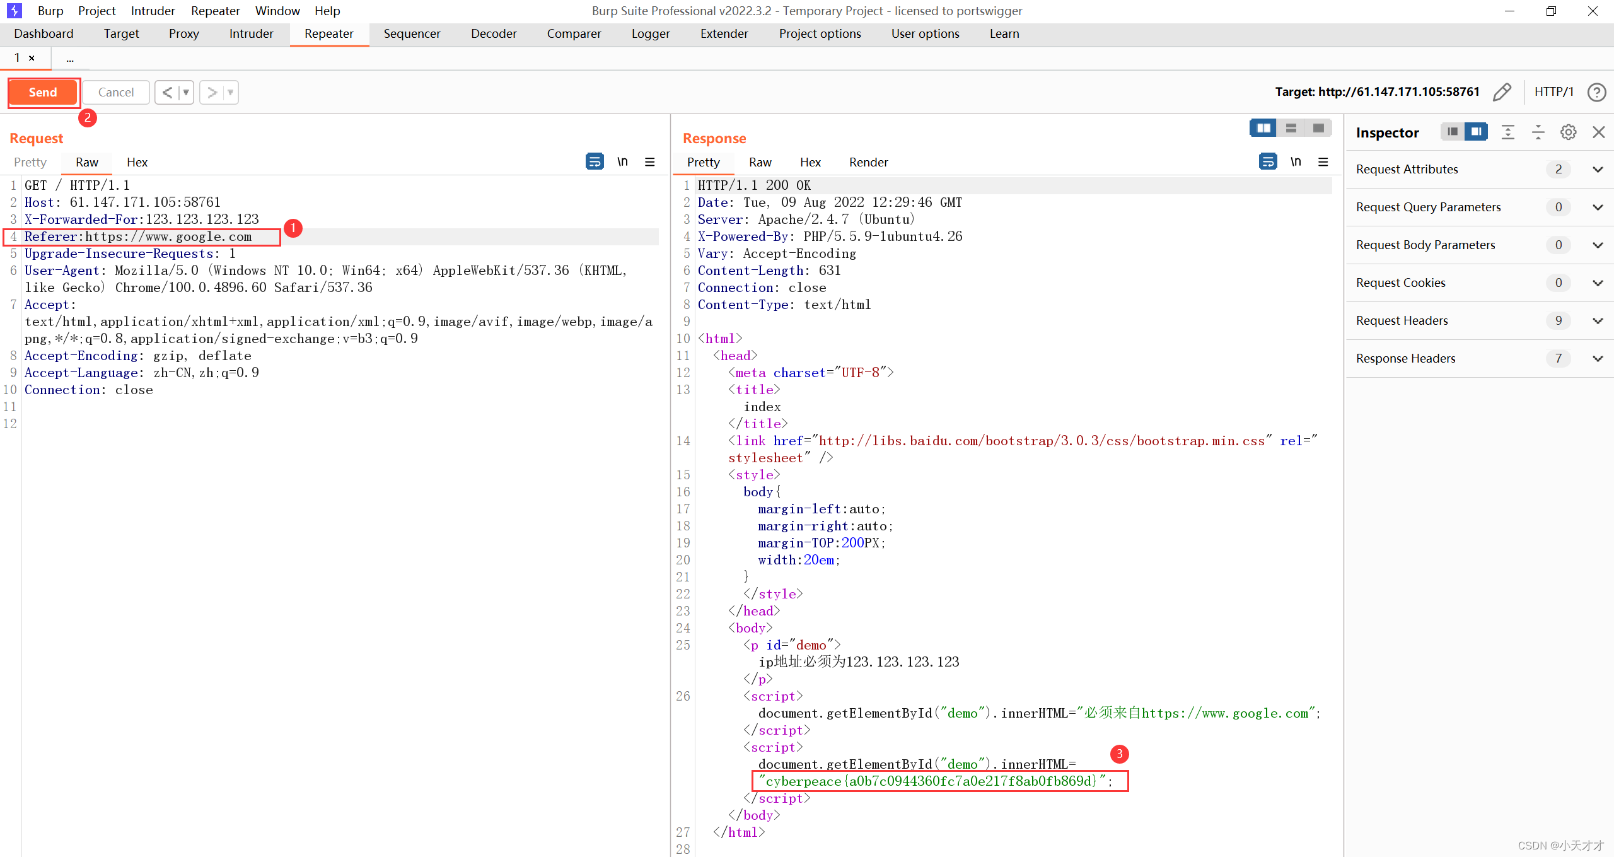Open the Logger tab
1614x857 pixels.
tap(651, 33)
